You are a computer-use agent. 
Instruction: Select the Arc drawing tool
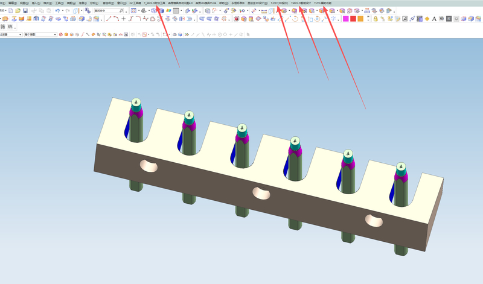tap(116, 19)
